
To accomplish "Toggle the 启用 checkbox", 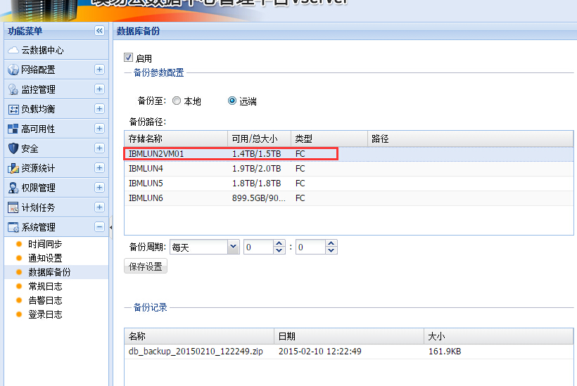I will [128, 58].
